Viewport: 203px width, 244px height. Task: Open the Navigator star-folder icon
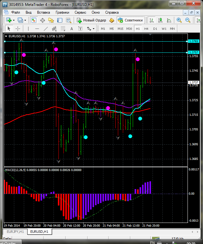pyautogui.click(x=51, y=20)
